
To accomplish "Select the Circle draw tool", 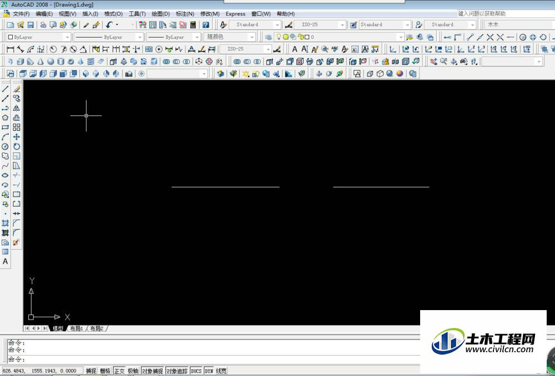I will pyautogui.click(x=6, y=147).
